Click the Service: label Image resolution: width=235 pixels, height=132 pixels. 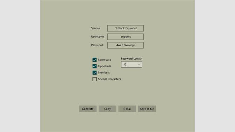pyautogui.click(x=96, y=28)
